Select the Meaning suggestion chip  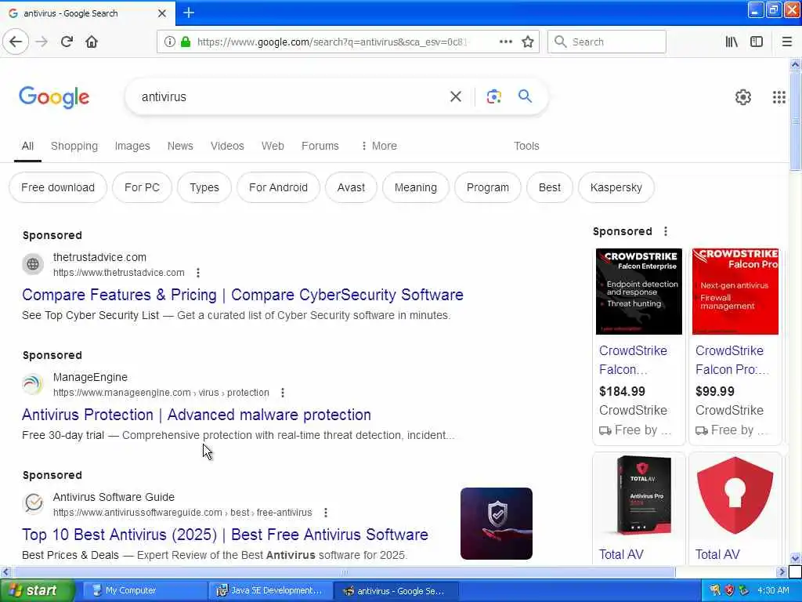pos(416,187)
